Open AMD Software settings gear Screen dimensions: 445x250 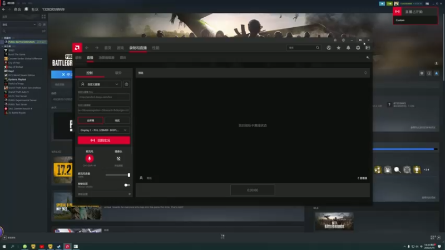358,48
